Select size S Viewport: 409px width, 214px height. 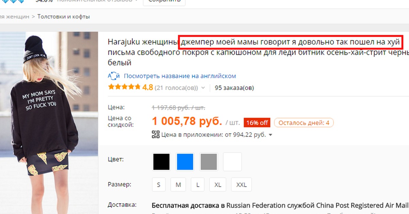(x=158, y=185)
